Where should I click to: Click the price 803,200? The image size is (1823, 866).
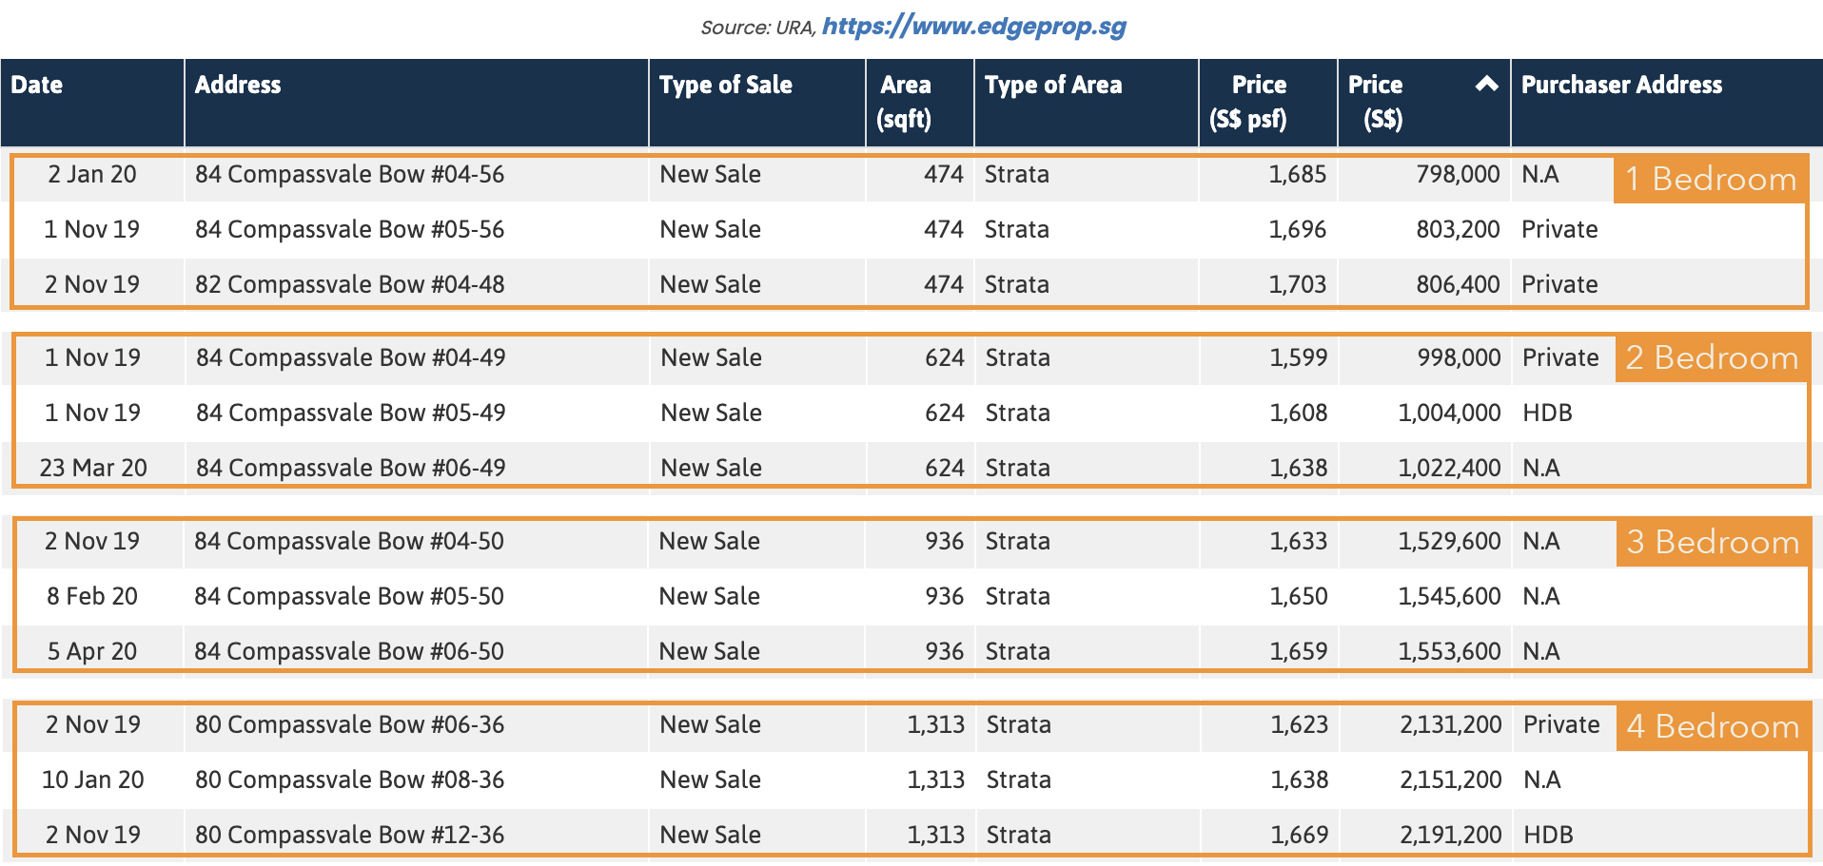(1458, 230)
